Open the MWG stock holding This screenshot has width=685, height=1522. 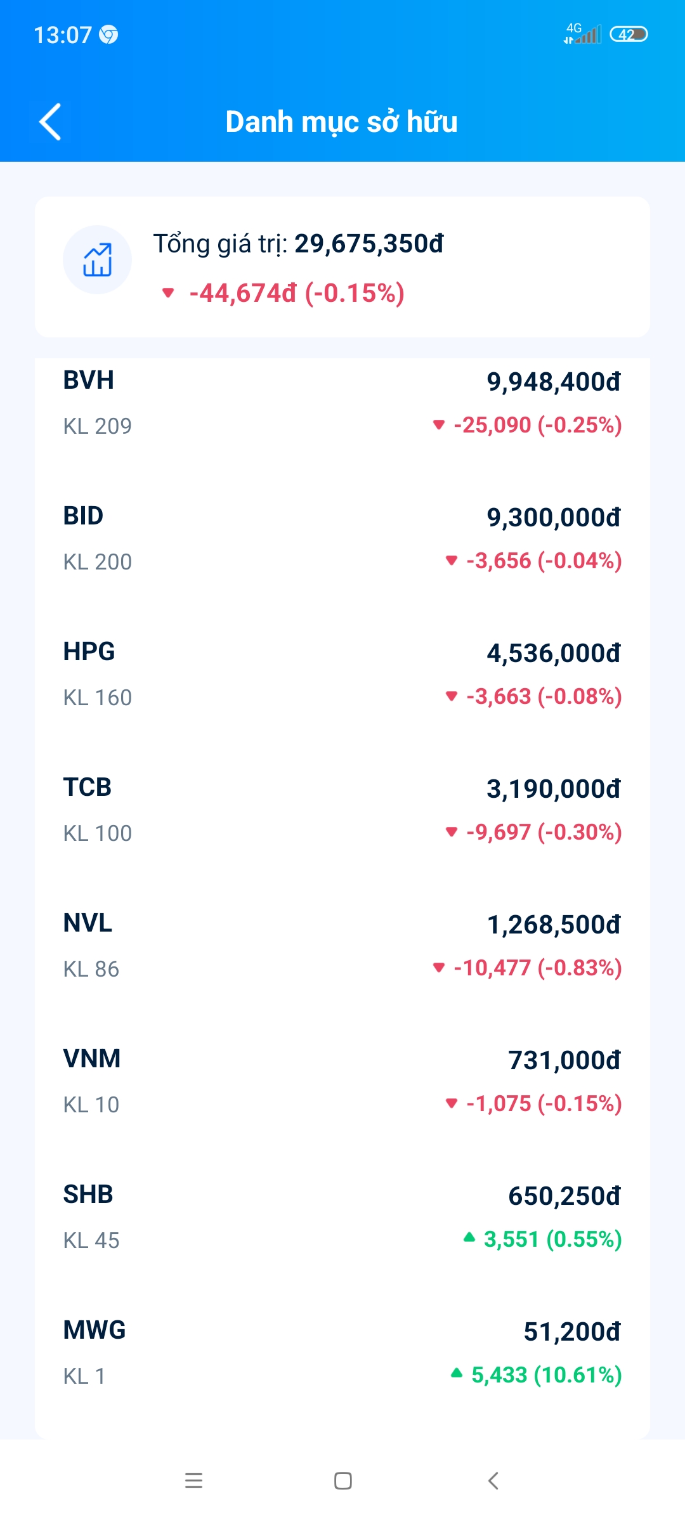click(x=342, y=1353)
